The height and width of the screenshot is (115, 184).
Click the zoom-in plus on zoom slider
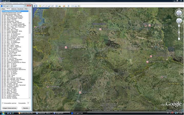179,25
